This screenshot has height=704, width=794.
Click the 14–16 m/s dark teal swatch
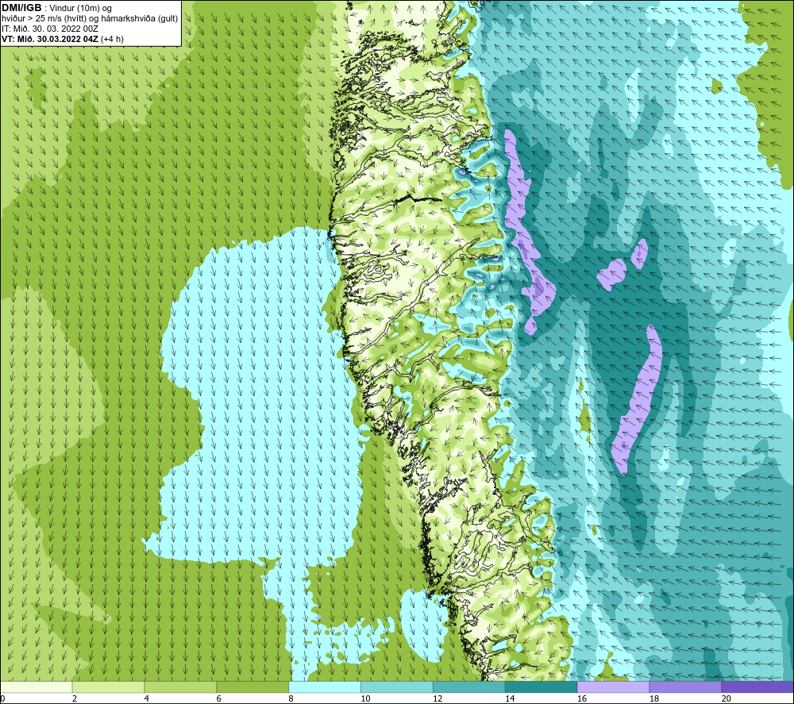click(542, 687)
